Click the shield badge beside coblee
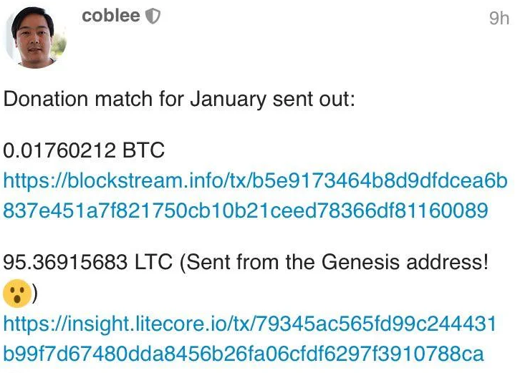515x373 pixels. [153, 16]
